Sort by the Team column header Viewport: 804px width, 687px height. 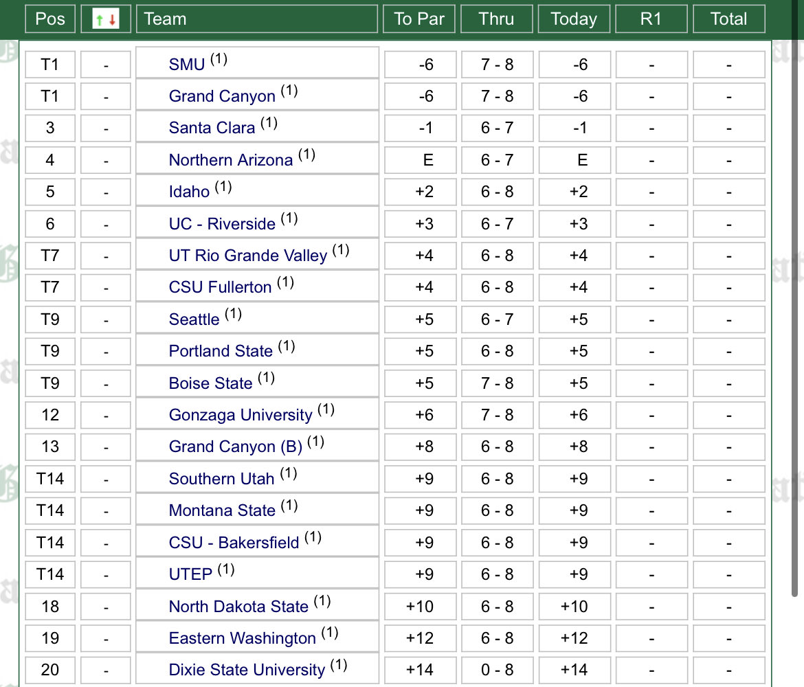(x=257, y=19)
